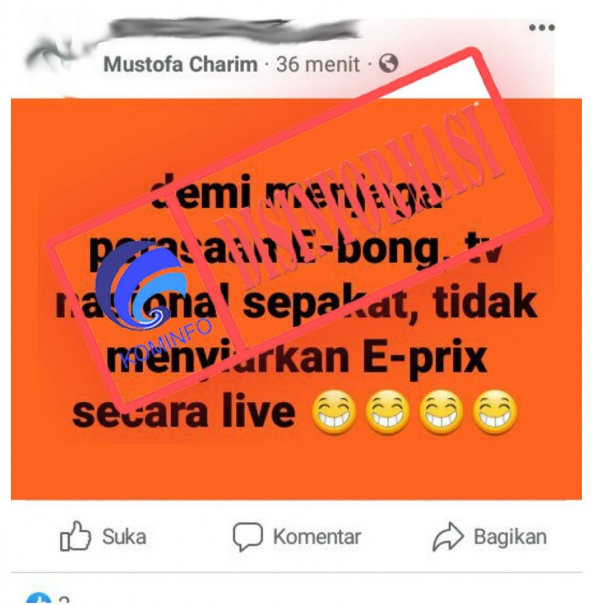This screenshot has width=596, height=605.
Task: Click the Komentar text label
Action: tap(317, 536)
